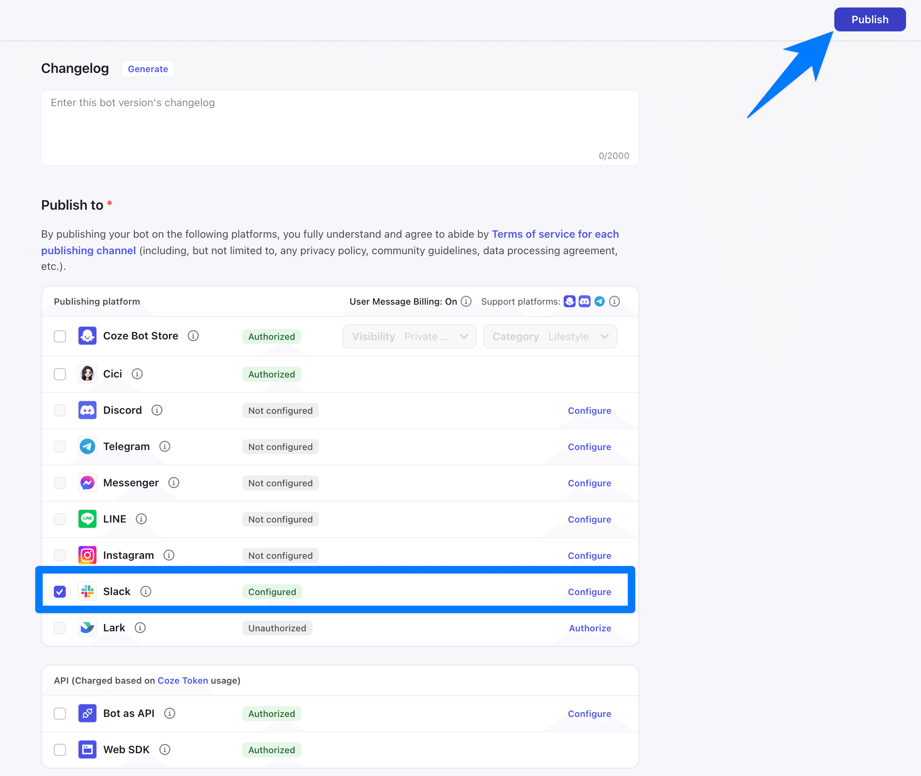This screenshot has height=776, width=921.
Task: Click Authorize link for Lark
Action: 589,628
